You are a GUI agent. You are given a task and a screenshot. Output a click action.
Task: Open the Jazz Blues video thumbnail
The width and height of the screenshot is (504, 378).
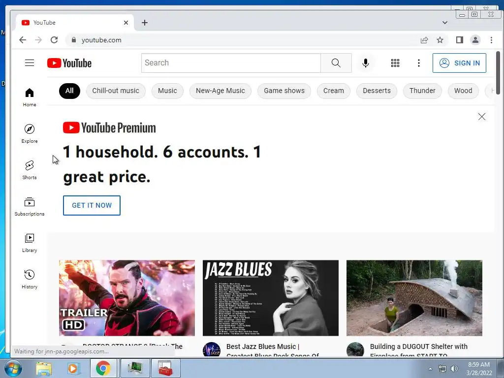(271, 298)
